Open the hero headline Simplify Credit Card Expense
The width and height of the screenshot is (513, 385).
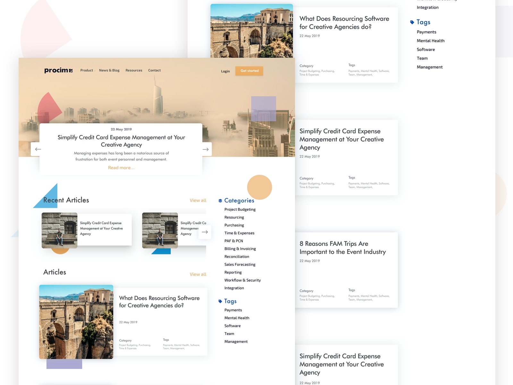tap(121, 141)
